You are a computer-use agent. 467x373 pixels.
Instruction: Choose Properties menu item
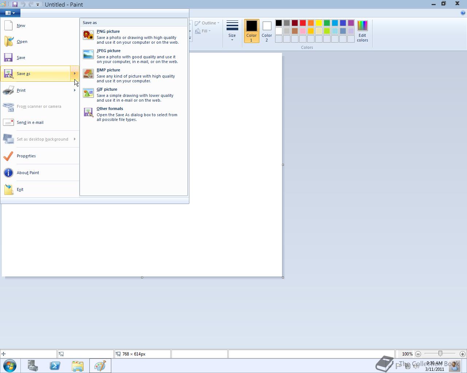40,156
